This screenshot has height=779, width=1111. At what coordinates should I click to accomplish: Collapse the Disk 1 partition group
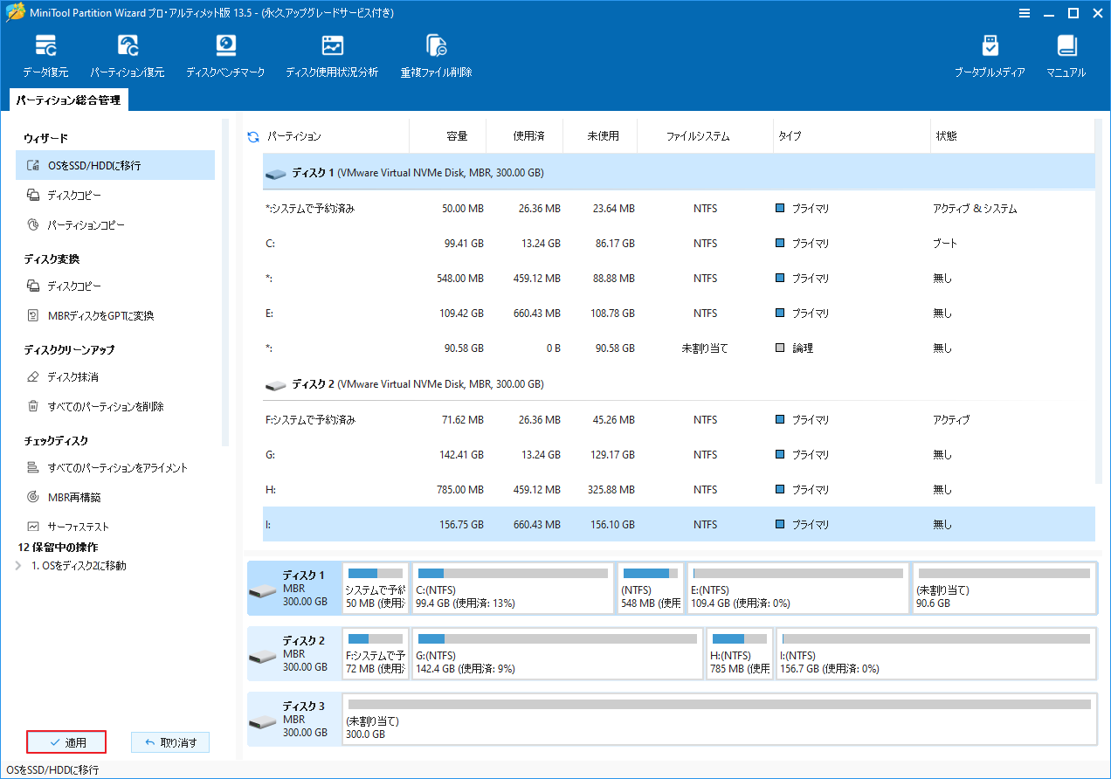tap(275, 173)
